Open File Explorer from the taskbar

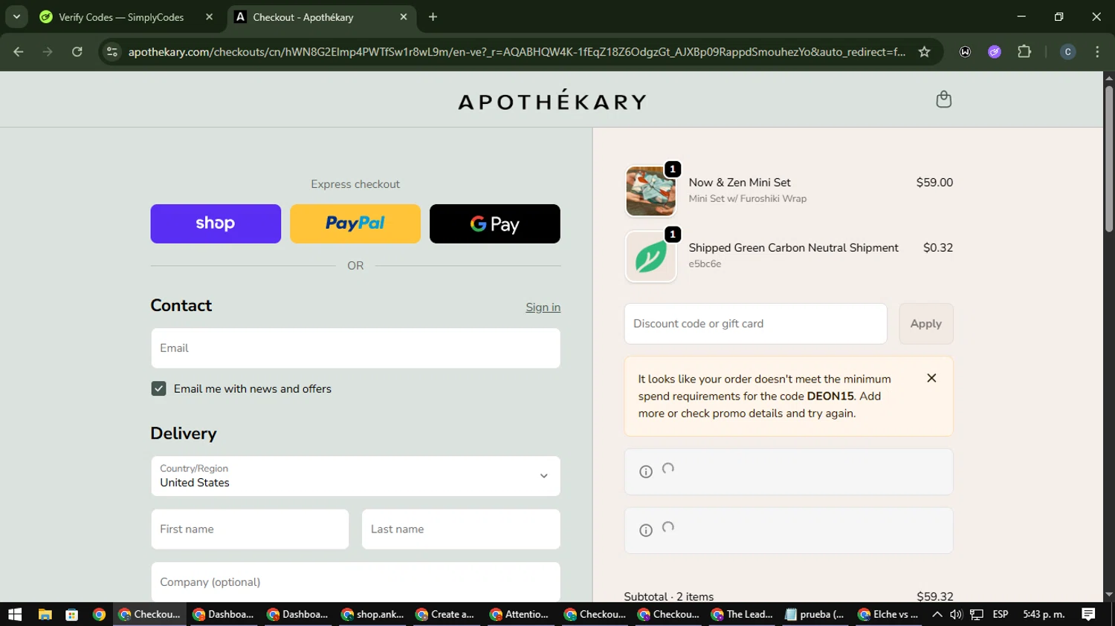[x=45, y=614]
